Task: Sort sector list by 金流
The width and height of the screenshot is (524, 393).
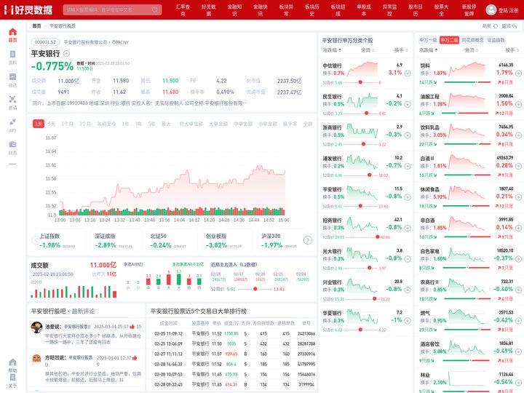Action: (471, 50)
